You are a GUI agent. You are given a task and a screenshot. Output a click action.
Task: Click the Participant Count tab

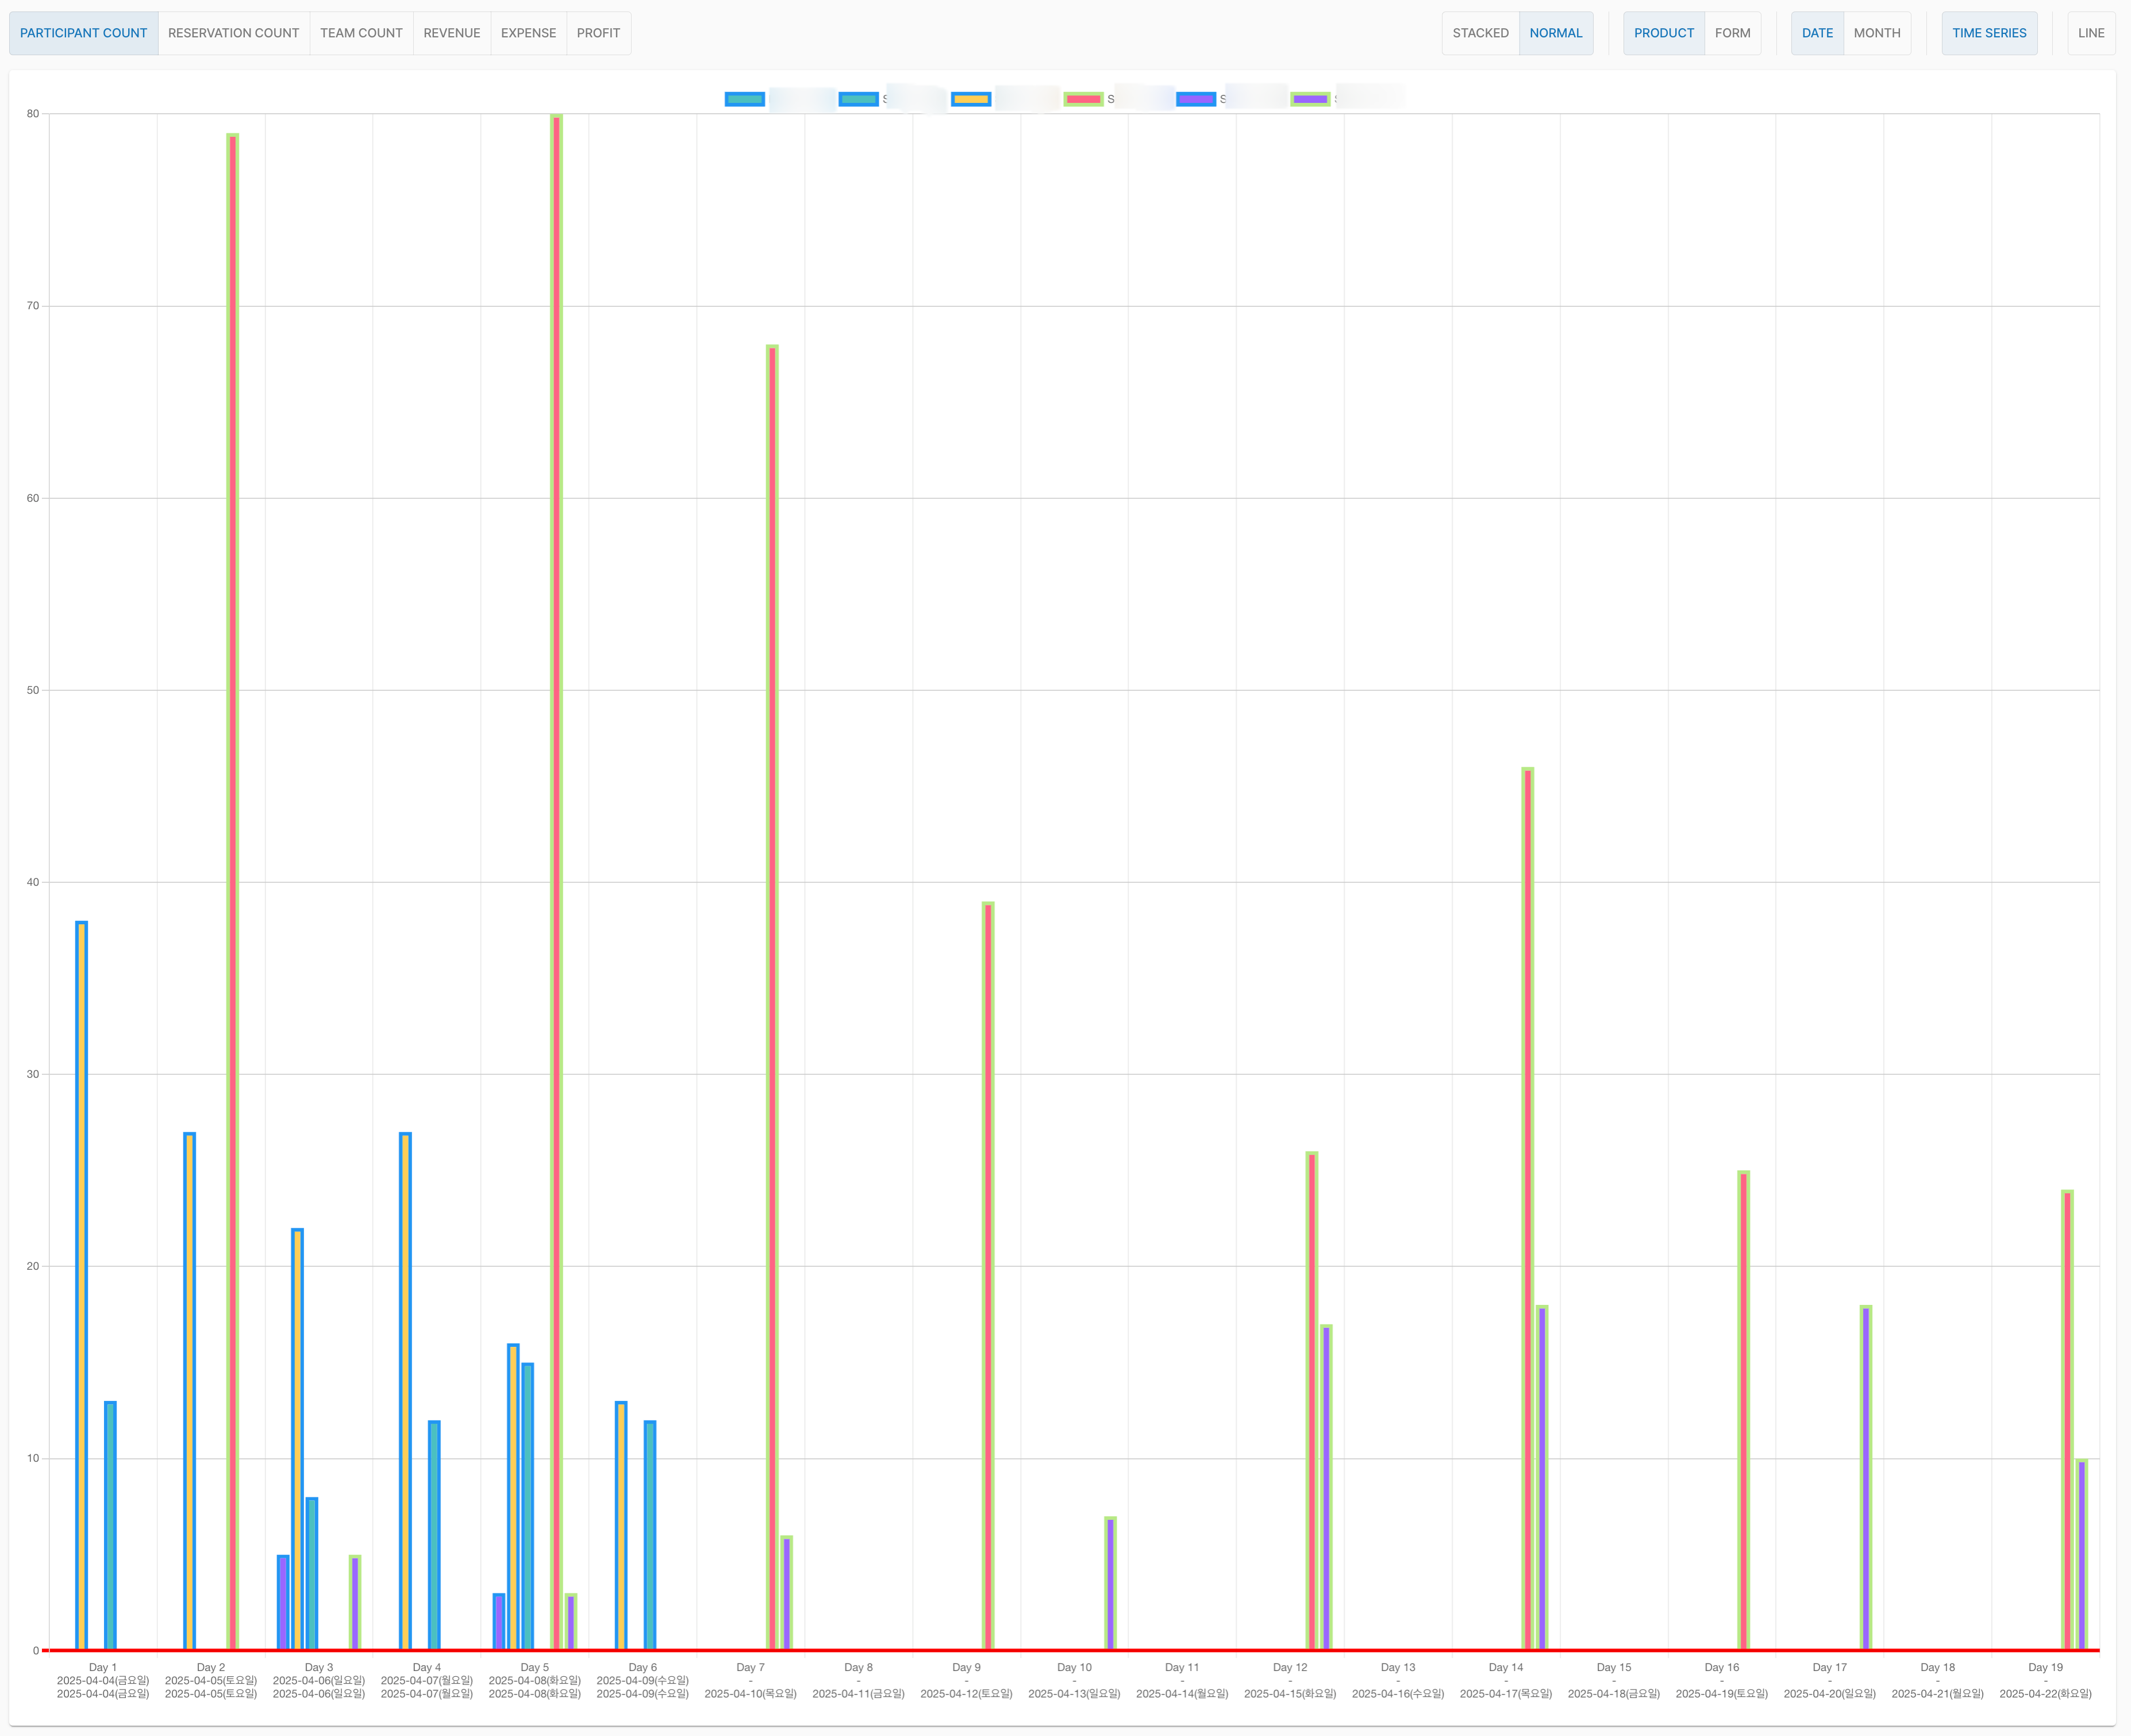83,33
